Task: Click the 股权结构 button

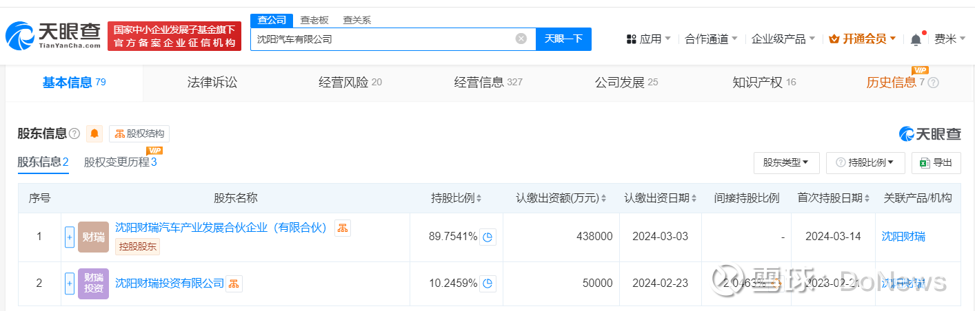Action: point(139,133)
